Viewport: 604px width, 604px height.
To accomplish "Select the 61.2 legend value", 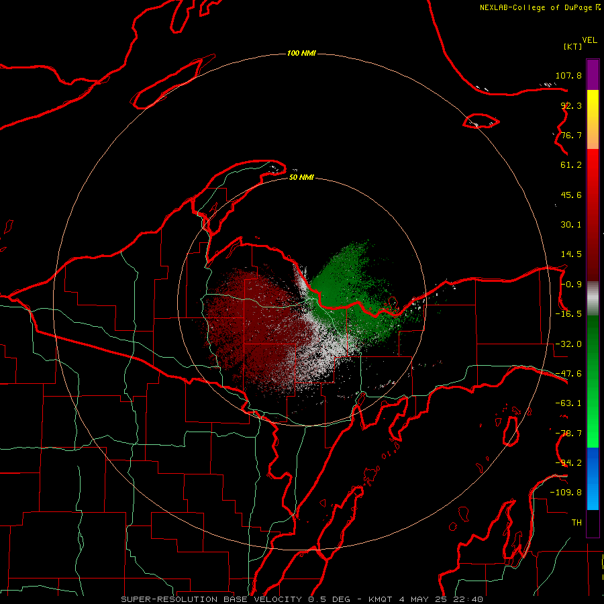I will click(571, 165).
